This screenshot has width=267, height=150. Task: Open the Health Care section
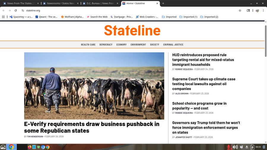(x=88, y=45)
